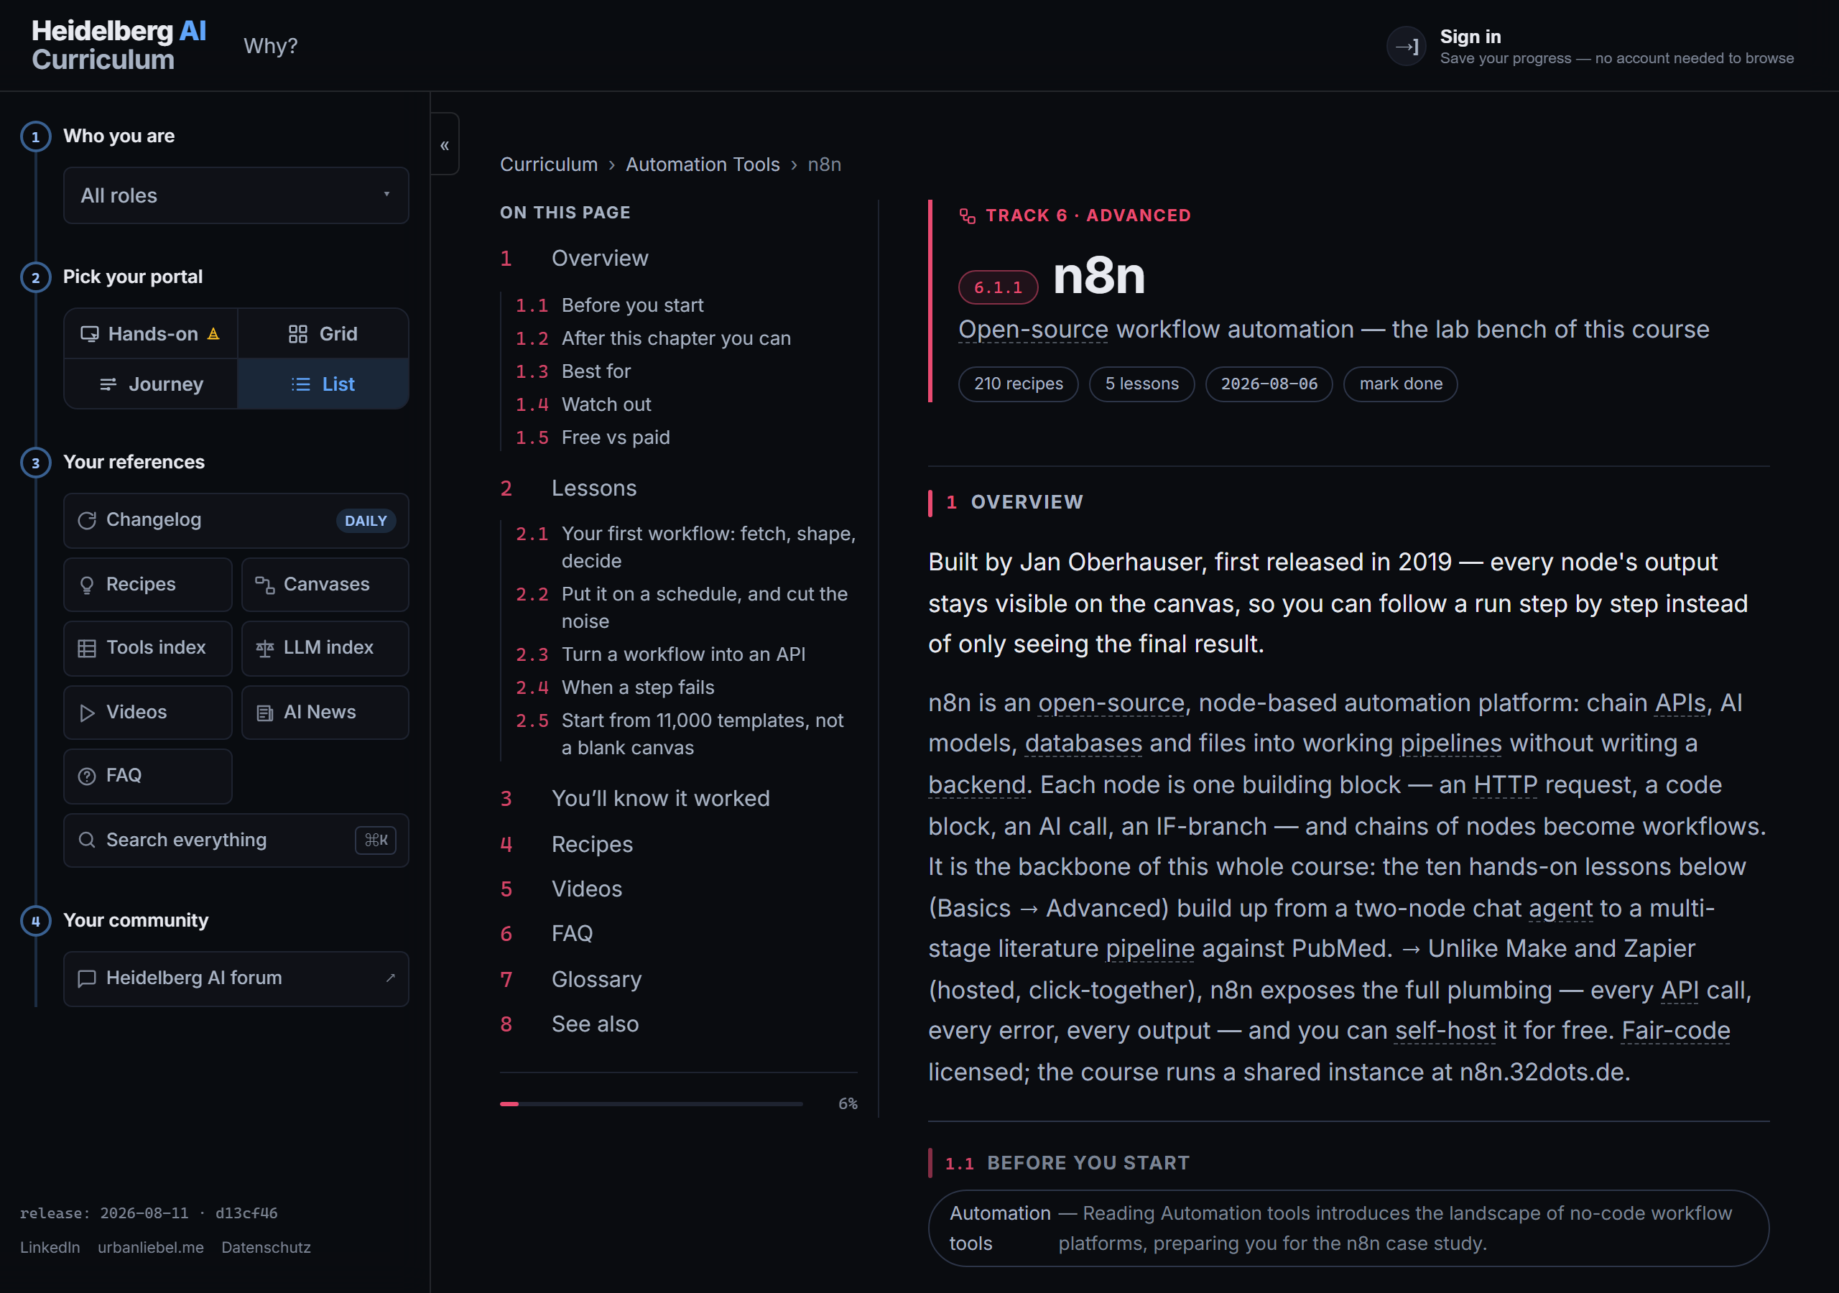Collapse the sidebar with the double-chevron icon
The height and width of the screenshot is (1293, 1839).
[x=445, y=145]
